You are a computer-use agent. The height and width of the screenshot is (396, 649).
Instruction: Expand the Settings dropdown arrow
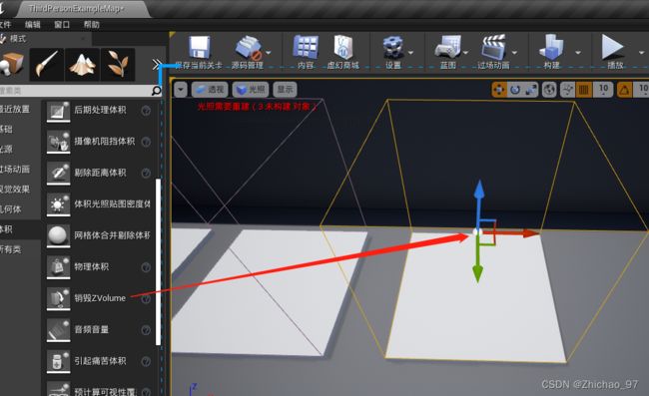[x=411, y=53]
